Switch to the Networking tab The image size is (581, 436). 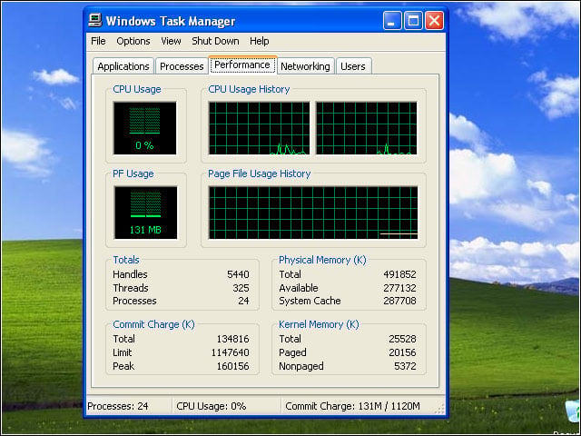click(x=305, y=66)
